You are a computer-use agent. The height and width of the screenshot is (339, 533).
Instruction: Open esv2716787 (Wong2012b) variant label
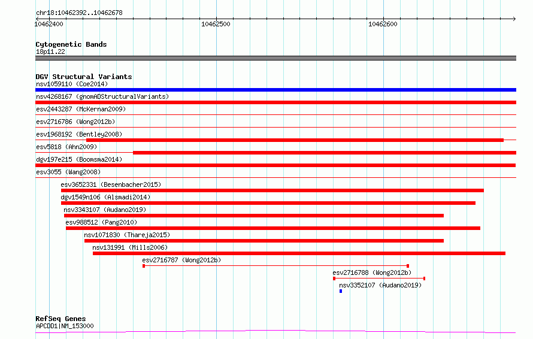point(181,260)
